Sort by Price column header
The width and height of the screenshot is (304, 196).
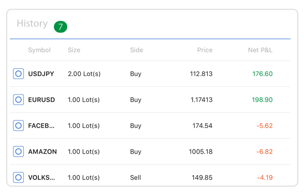(x=205, y=50)
